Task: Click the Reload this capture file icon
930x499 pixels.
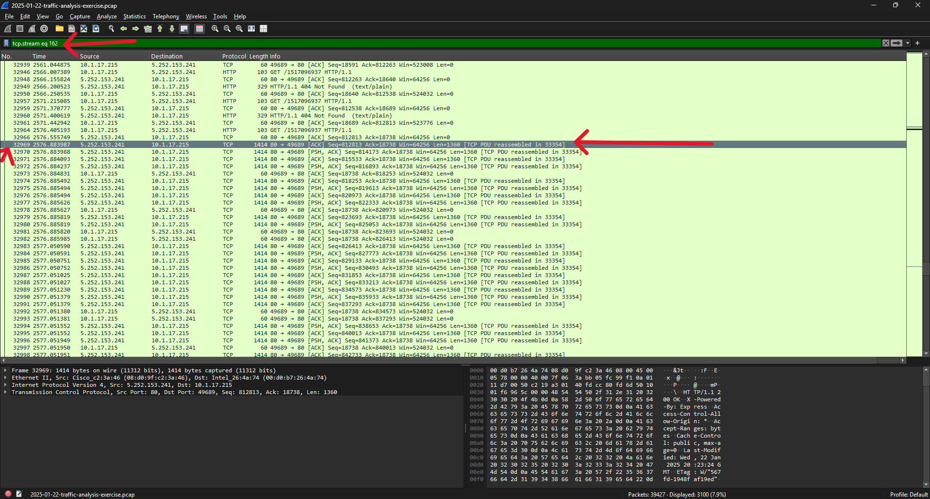Action: tap(96, 29)
